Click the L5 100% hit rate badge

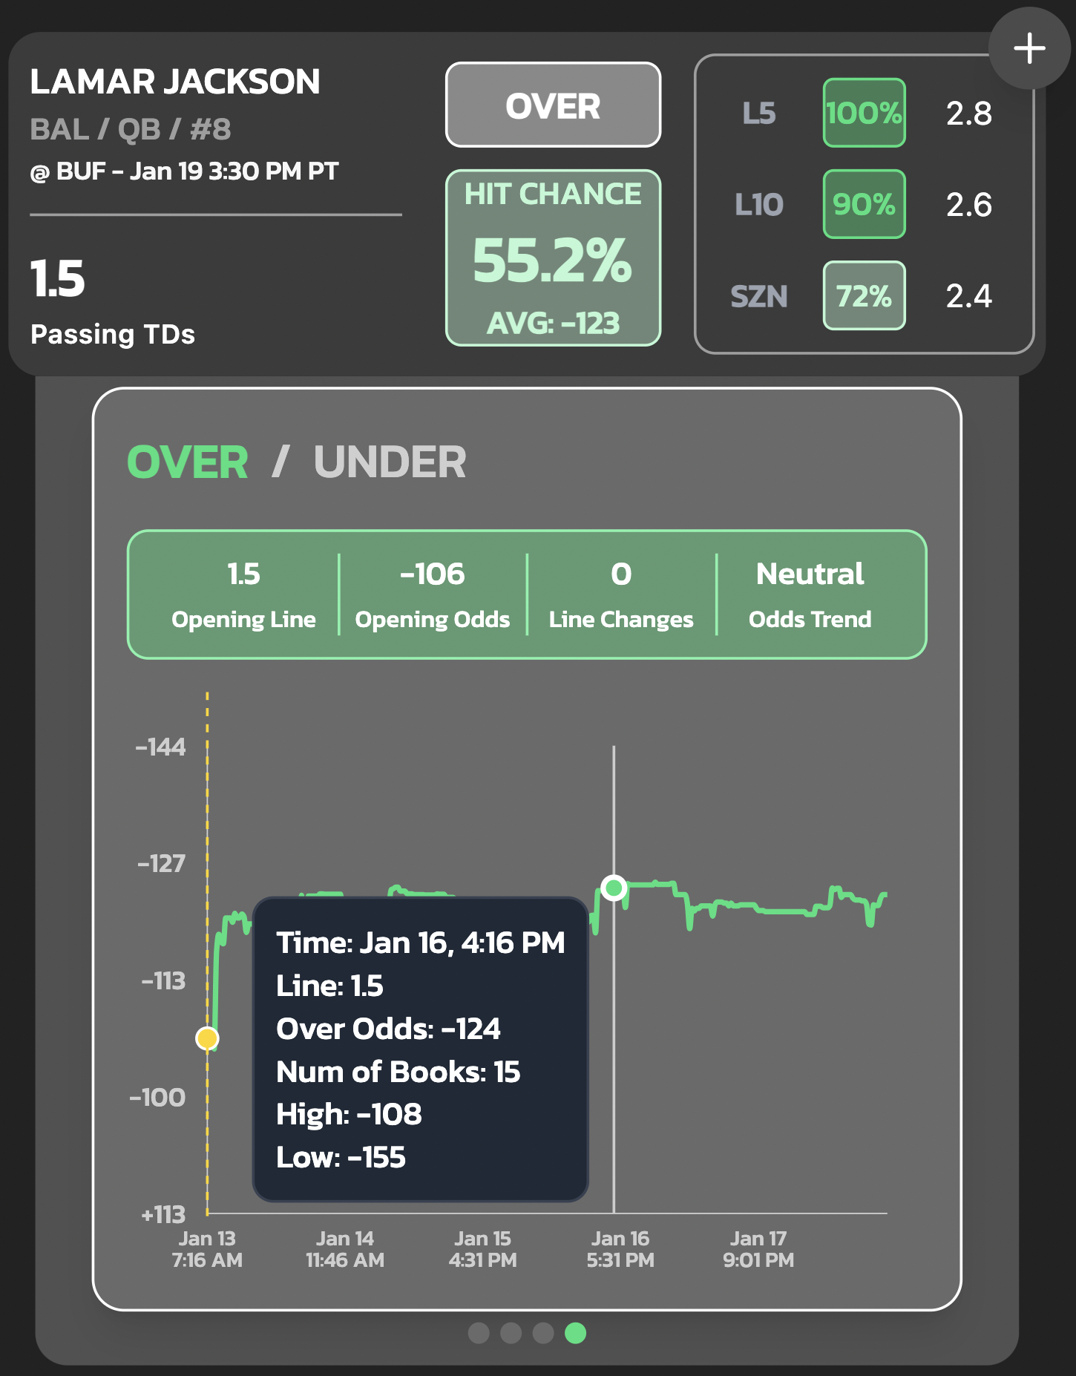pyautogui.click(x=864, y=113)
